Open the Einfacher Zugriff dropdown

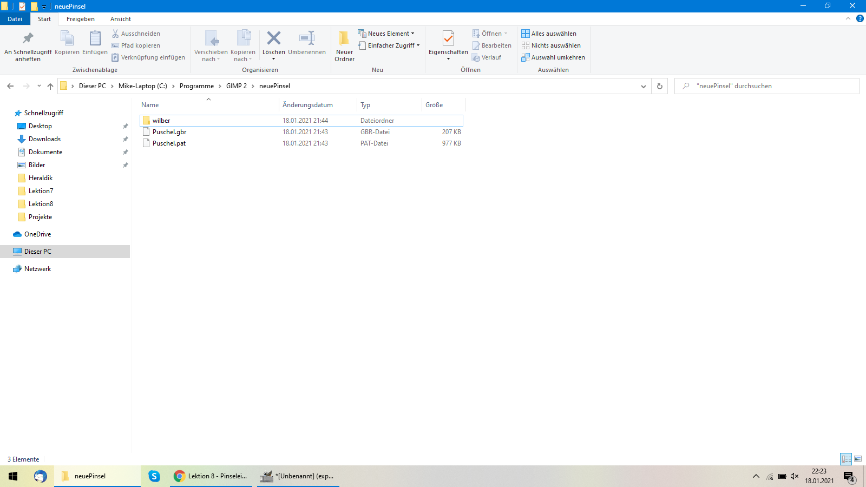coord(389,45)
